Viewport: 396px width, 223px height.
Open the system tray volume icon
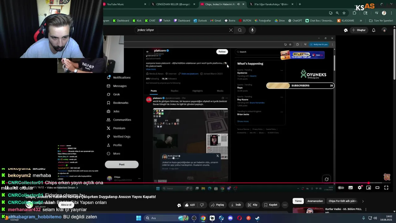coord(375,218)
